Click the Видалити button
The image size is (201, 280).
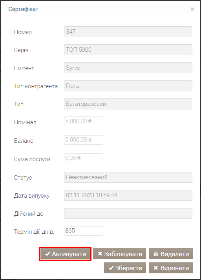pos(171,254)
